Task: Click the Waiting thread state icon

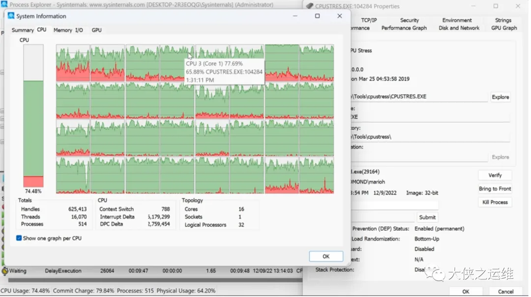Action: [x=4, y=271]
